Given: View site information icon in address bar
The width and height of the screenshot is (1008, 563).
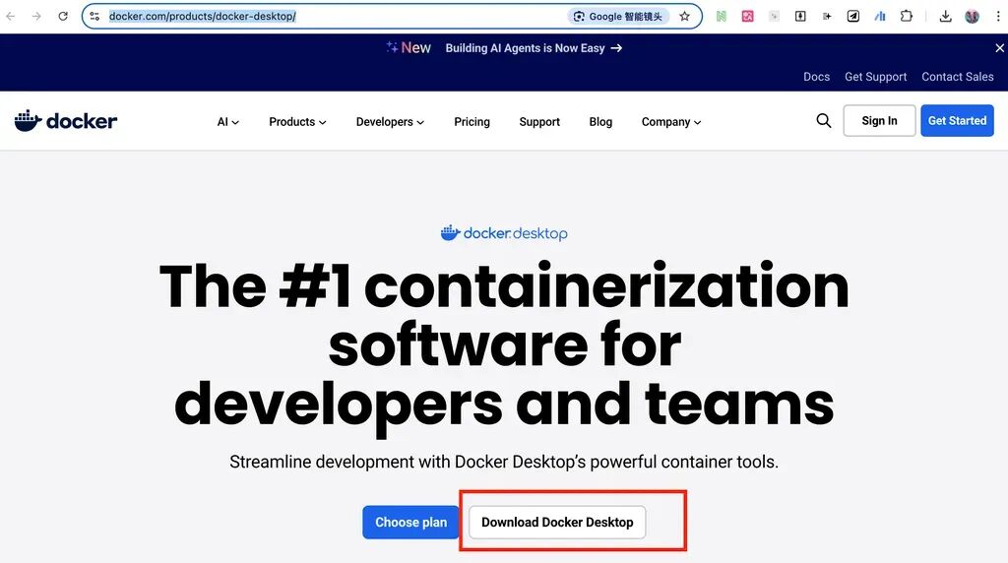Looking at the screenshot, I should coord(94,16).
